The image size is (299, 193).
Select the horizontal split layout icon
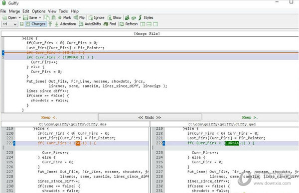pyautogui.click(x=149, y=24)
